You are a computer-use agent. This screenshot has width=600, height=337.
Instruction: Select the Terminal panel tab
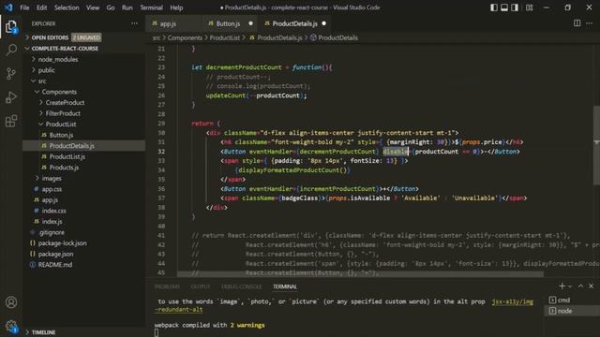pos(285,286)
